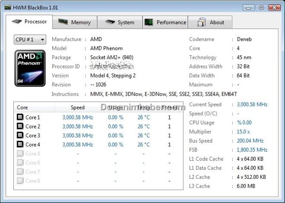Open the Performance tab
Viewport: 285px width, 203px height.
point(165,22)
